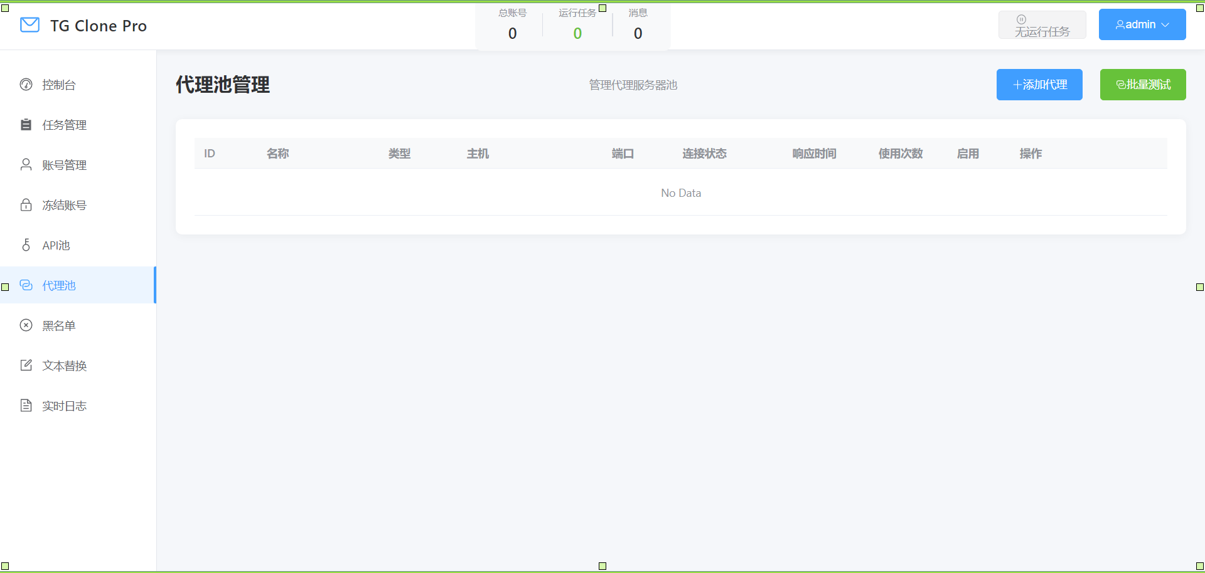The height and width of the screenshot is (573, 1205).
Task: Open the admin user dropdown
Action: point(1141,24)
